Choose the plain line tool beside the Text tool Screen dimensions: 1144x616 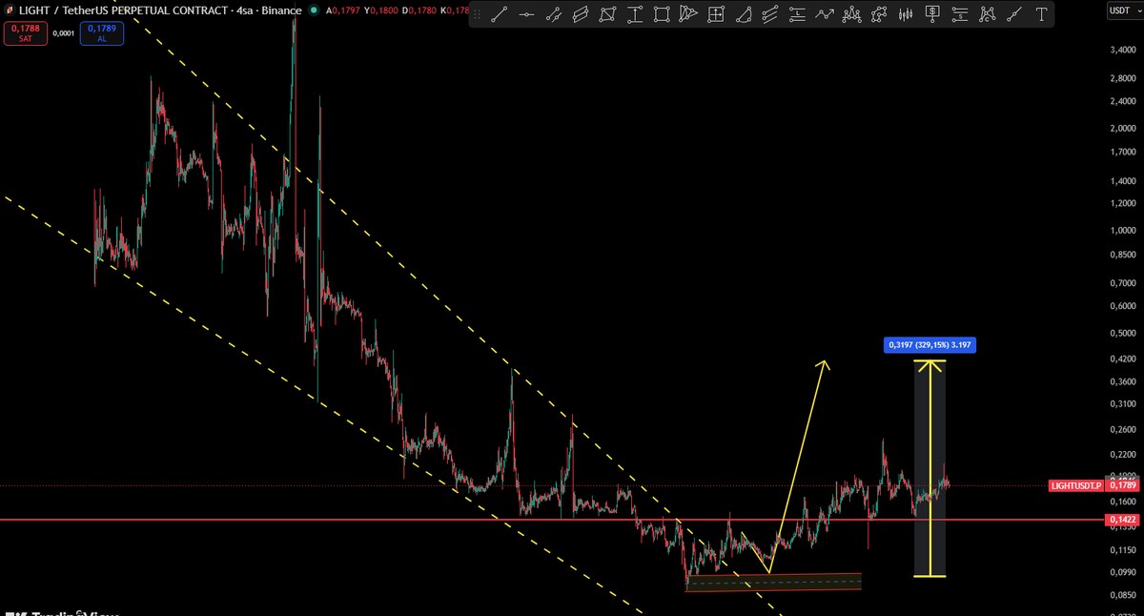(1014, 14)
